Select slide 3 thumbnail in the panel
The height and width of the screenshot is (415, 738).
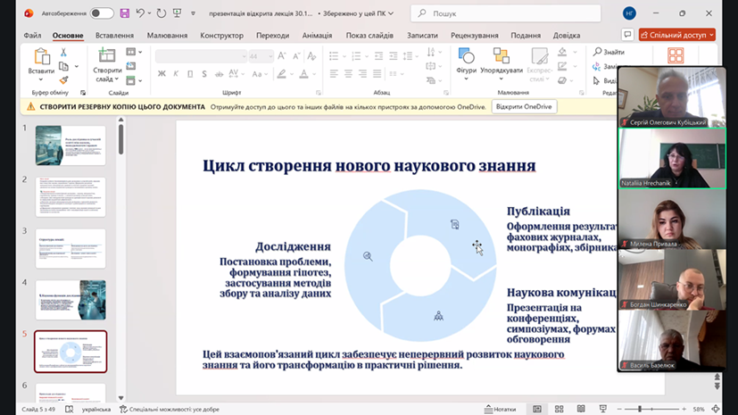coord(70,249)
